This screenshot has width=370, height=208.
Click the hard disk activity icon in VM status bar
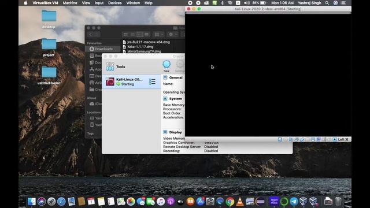[x=280, y=139]
